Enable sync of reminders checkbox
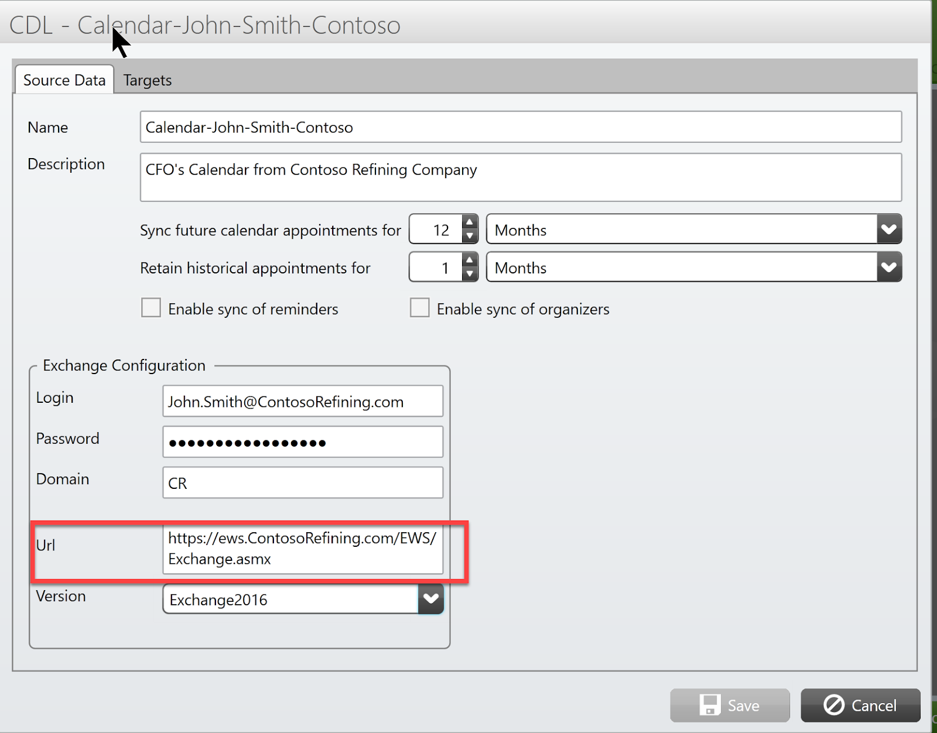Image resolution: width=937 pixels, height=733 pixels. click(151, 308)
